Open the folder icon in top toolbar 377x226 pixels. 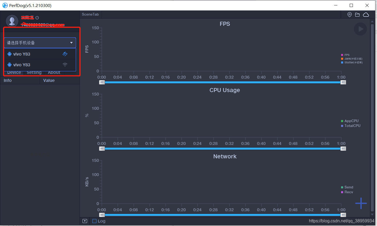[x=357, y=15]
